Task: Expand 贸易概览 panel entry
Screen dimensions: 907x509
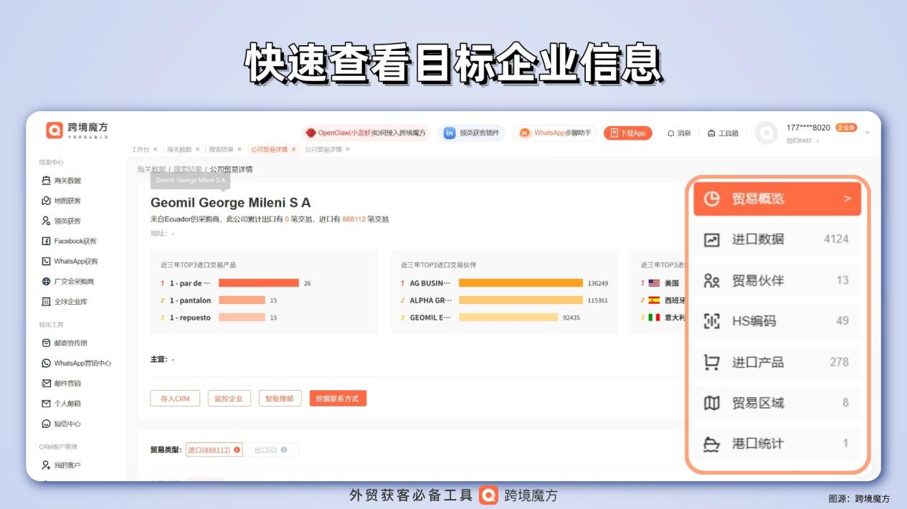Action: pos(777,199)
